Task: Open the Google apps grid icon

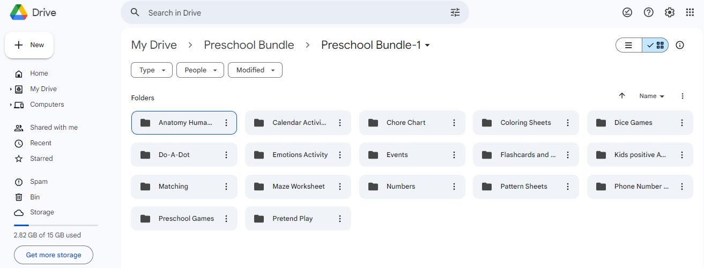Action: click(x=690, y=12)
